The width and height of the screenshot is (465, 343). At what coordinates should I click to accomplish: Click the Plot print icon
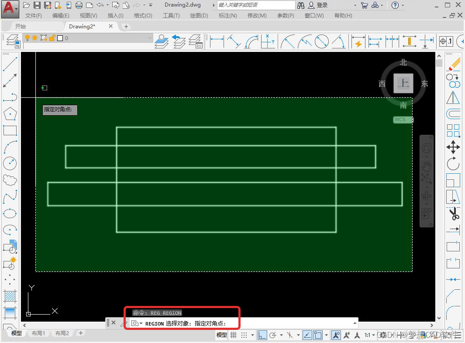pos(79,5)
